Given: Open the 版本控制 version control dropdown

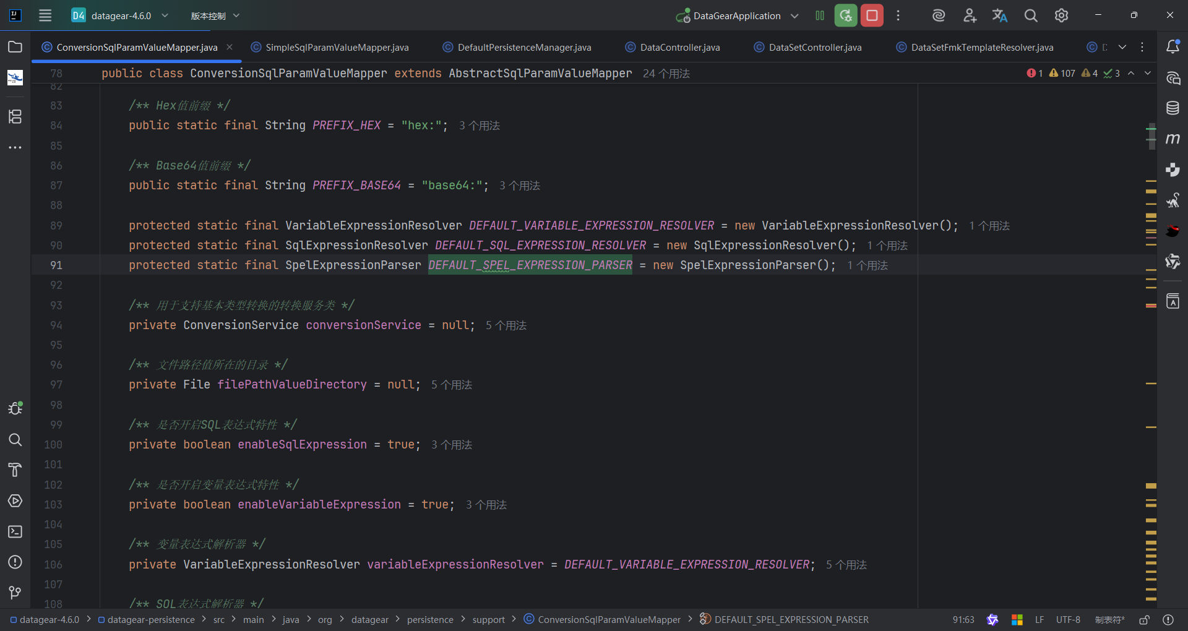Looking at the screenshot, I should (215, 15).
